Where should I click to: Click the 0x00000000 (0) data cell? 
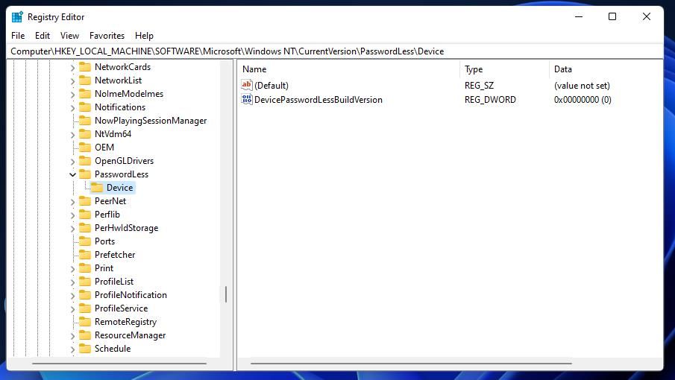tap(583, 99)
